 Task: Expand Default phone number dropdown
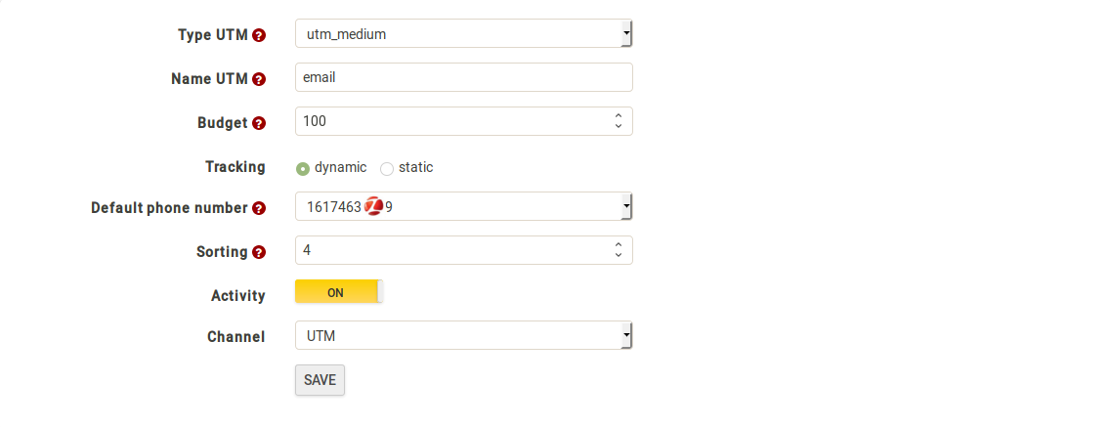[464, 206]
